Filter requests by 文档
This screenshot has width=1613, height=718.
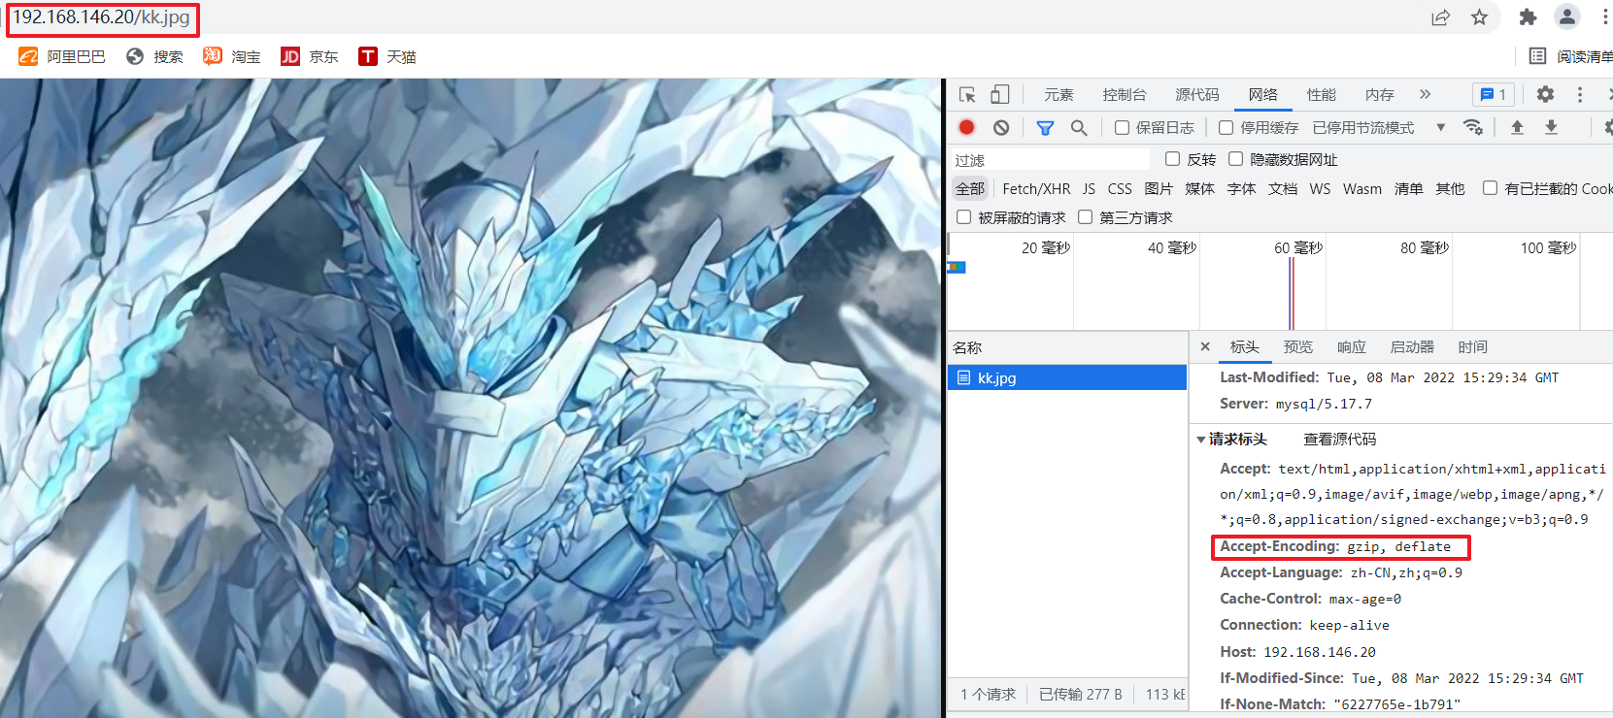click(x=1283, y=188)
